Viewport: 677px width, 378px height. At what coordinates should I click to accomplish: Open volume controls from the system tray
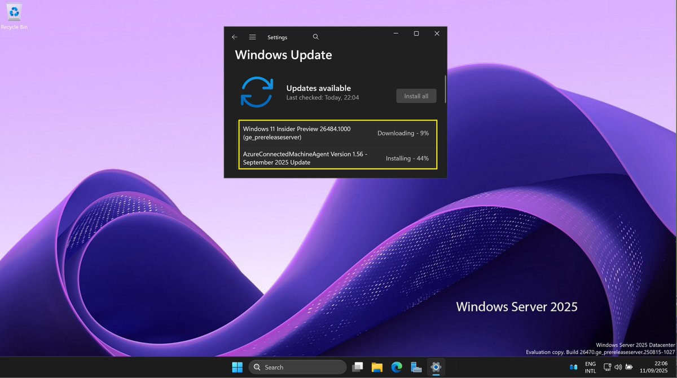[x=618, y=367]
